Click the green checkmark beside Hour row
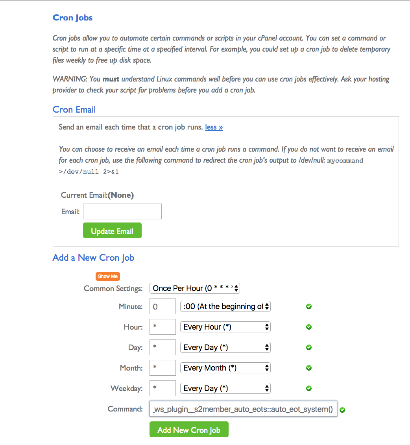This screenshot has width=410, height=445. click(x=309, y=327)
